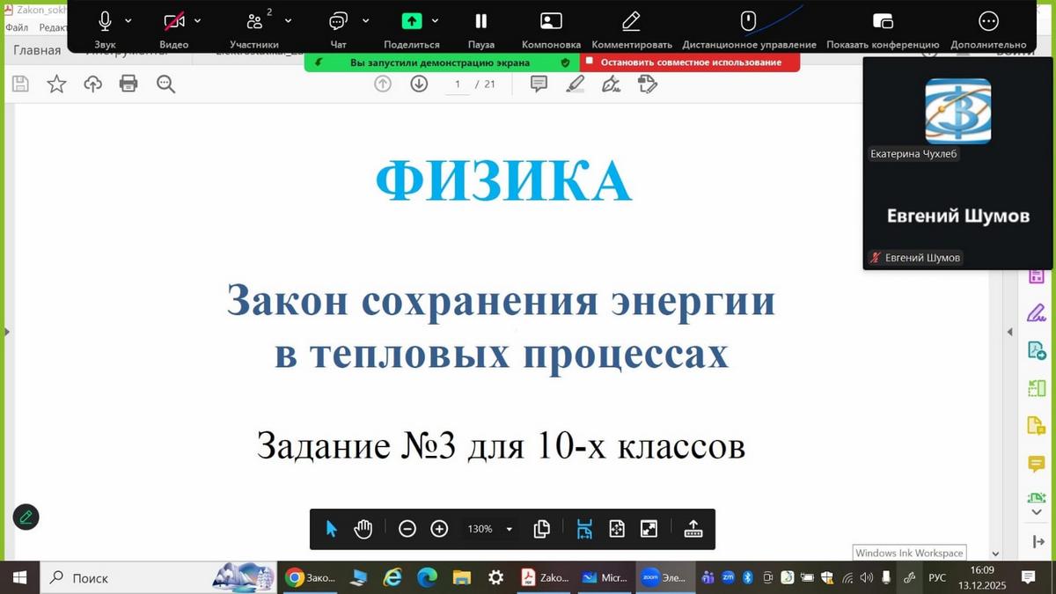Print the document with printer icon
The image size is (1056, 594).
(128, 84)
